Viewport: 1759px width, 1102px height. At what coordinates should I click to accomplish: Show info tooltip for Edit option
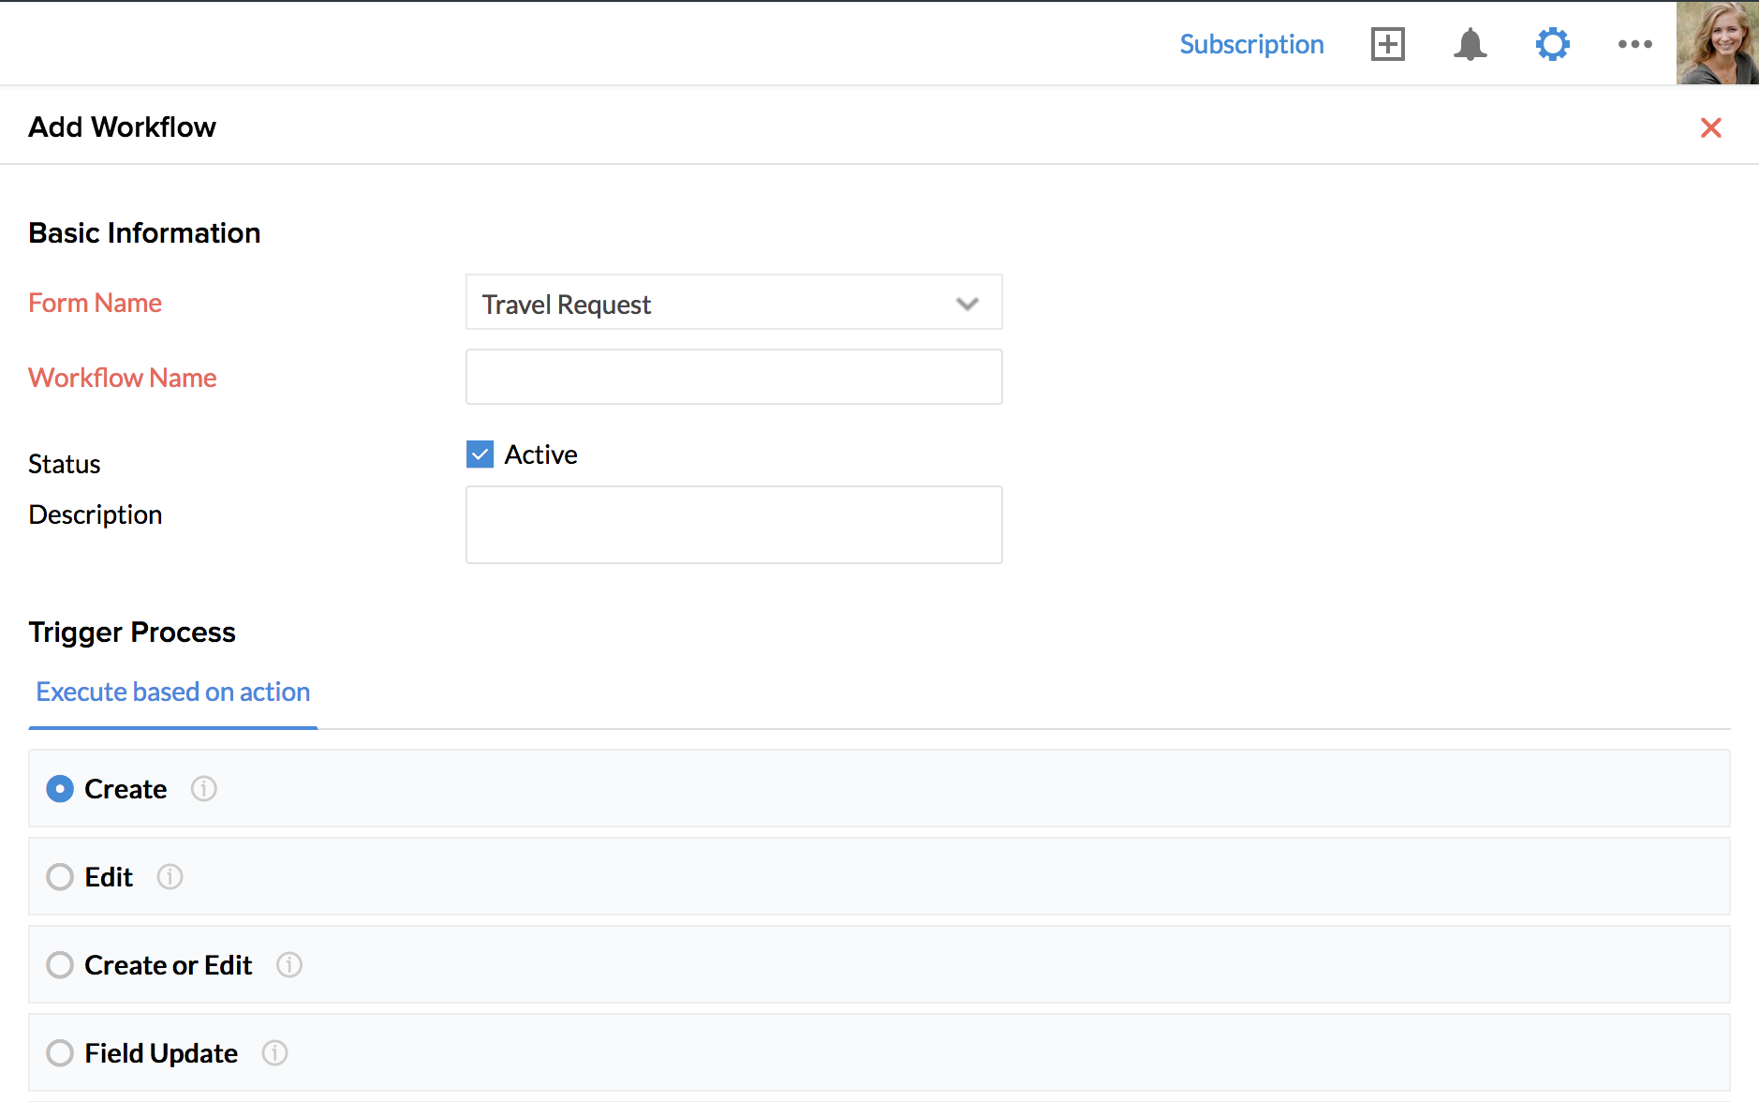pos(170,877)
